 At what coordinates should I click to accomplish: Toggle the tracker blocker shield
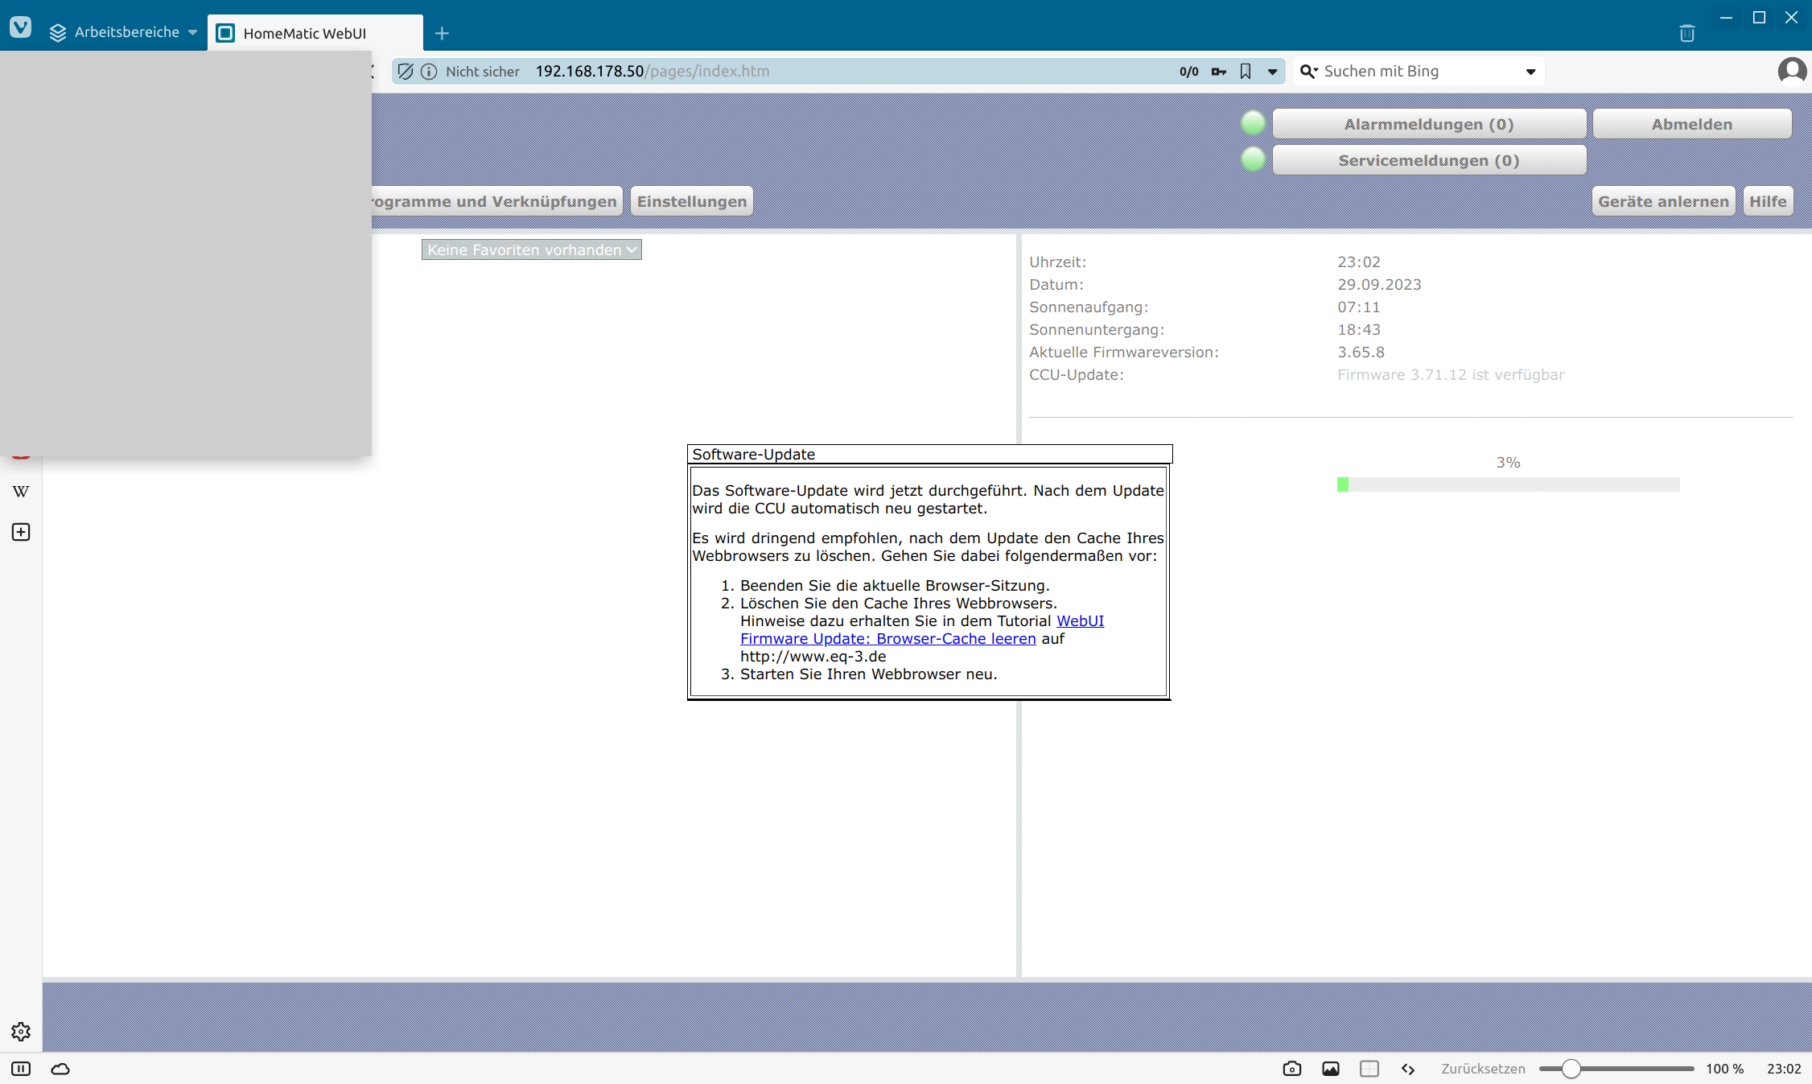click(x=406, y=72)
